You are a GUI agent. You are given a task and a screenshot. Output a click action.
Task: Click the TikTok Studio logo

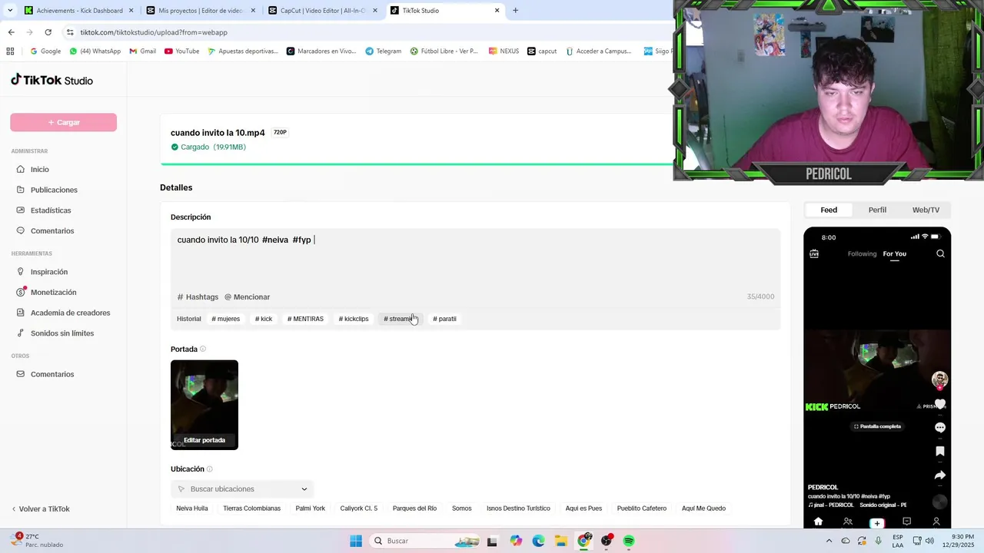(x=52, y=80)
